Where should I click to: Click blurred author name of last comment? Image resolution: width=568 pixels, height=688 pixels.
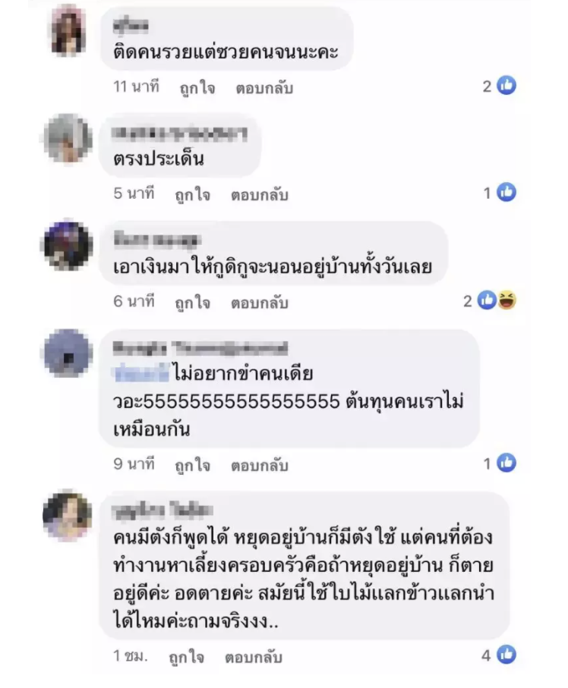coord(162,511)
